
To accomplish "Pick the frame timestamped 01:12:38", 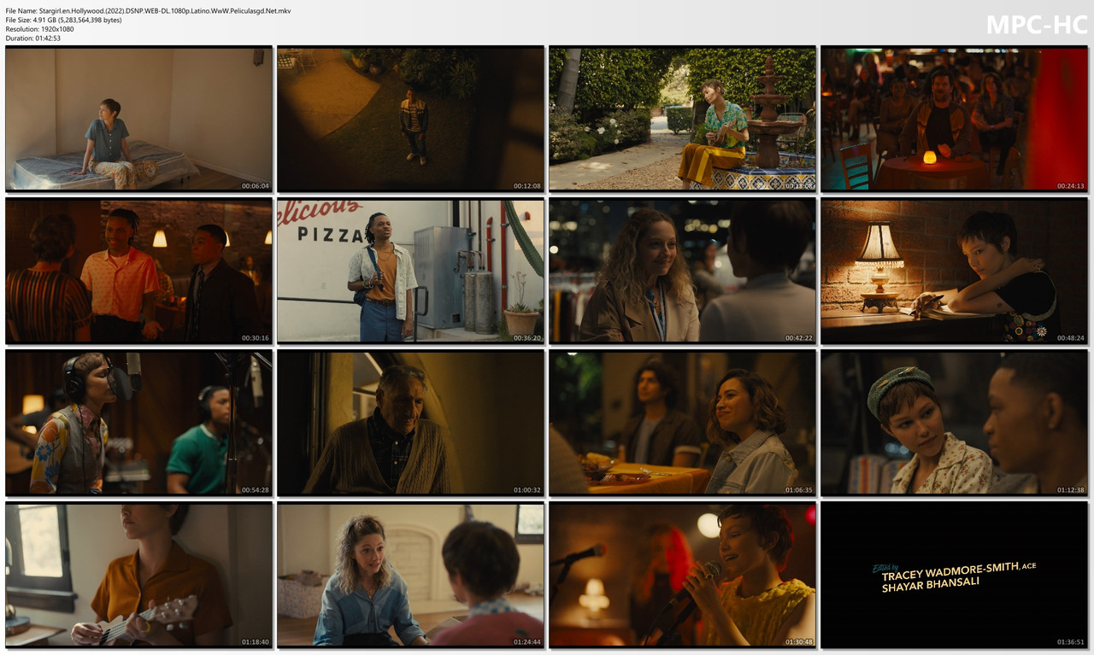I will (x=954, y=424).
